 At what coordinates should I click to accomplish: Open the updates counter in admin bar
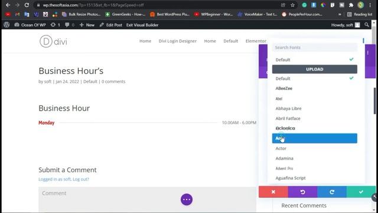point(55,25)
